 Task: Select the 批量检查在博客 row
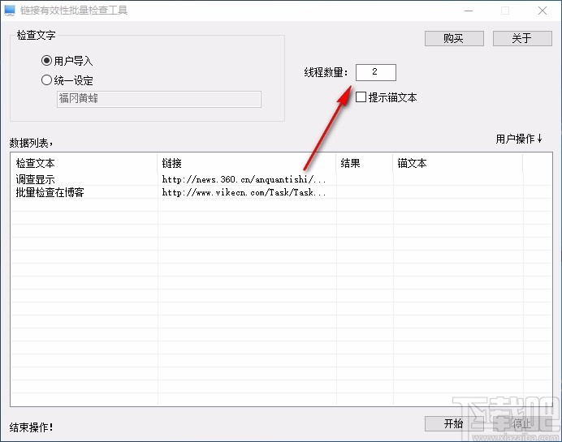point(281,192)
